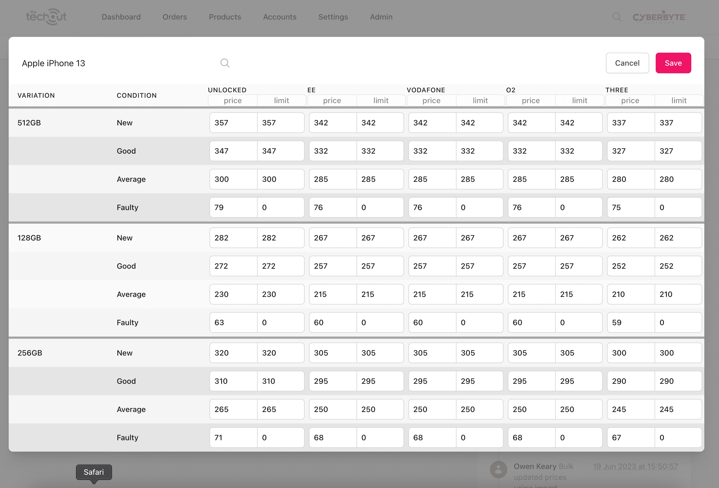This screenshot has width=719, height=488.
Task: Click the 128GB variation label
Action: (29, 238)
